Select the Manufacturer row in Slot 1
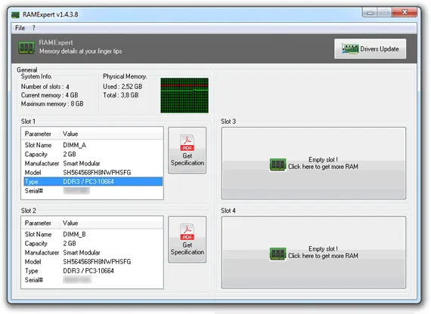This screenshot has height=314, width=431. 93,163
